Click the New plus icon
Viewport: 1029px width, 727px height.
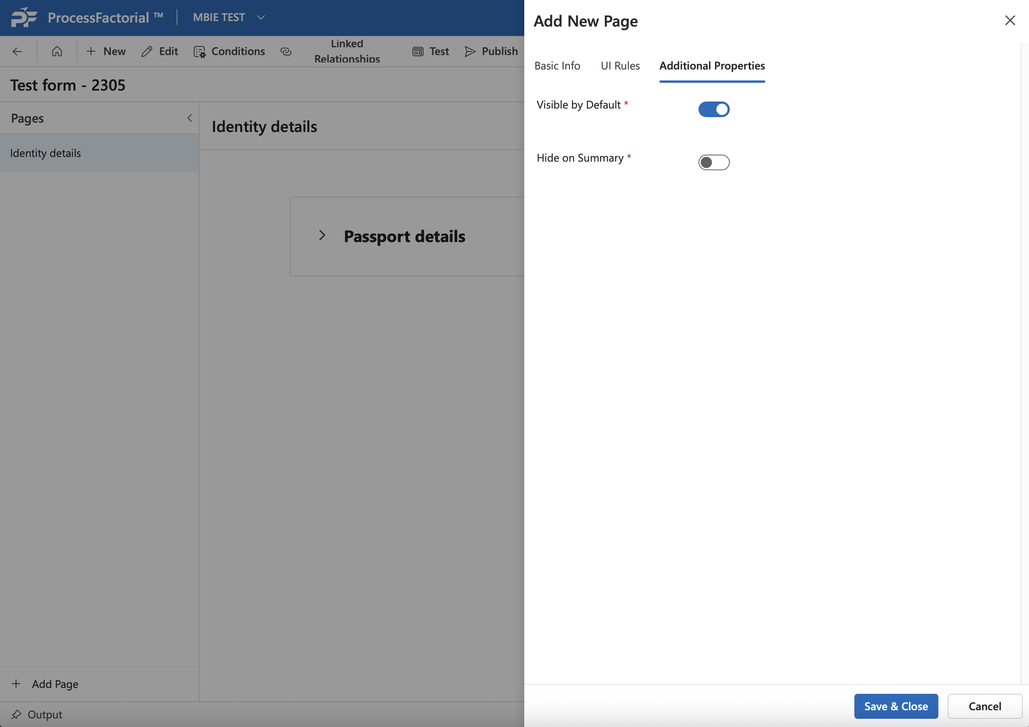coord(91,52)
